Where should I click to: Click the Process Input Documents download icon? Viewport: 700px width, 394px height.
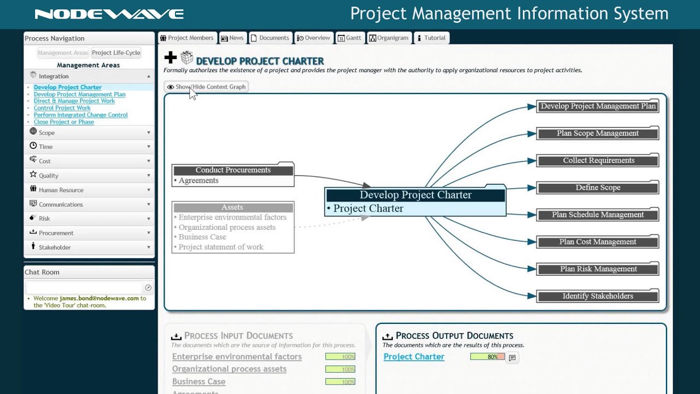pos(176,336)
